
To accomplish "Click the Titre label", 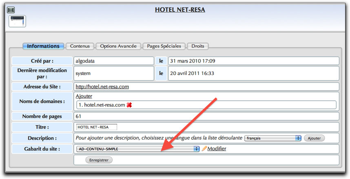I will 42,127.
